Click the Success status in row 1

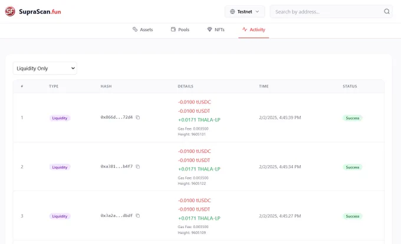point(353,118)
